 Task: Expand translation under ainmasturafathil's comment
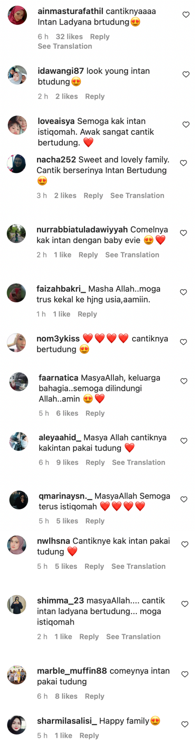coord(65,46)
